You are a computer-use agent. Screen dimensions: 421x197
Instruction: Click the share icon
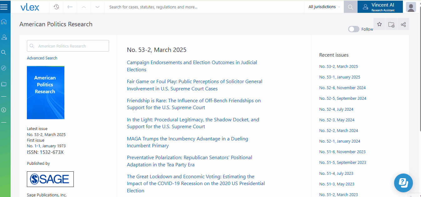(403, 24)
